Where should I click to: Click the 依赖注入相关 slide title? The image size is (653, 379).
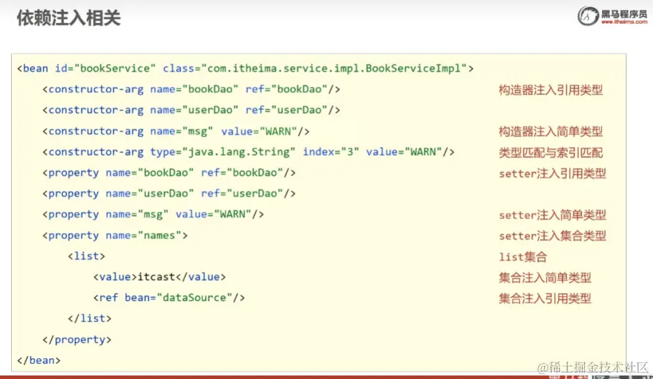click(x=69, y=18)
